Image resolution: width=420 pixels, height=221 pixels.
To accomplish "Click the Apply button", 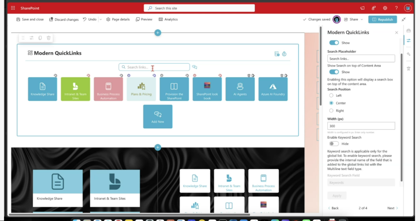I will (x=337, y=196).
